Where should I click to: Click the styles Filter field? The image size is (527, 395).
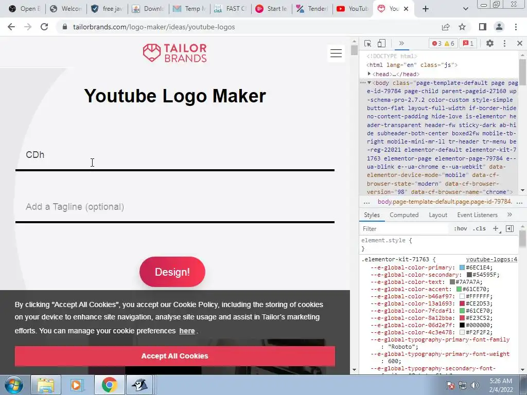405,229
